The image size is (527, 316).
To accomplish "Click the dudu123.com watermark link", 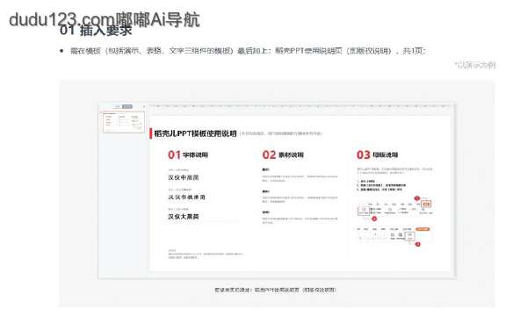I will [x=105, y=20].
